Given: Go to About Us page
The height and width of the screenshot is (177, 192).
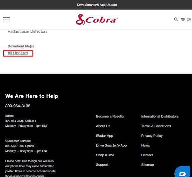Looking at the screenshot, I should pyautogui.click(x=103, y=126).
